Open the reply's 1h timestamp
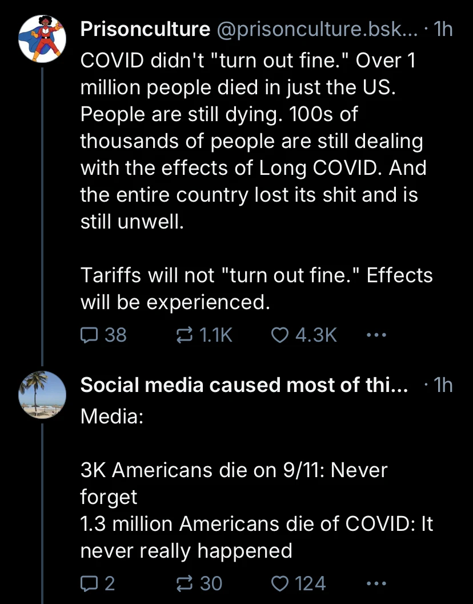 443,385
